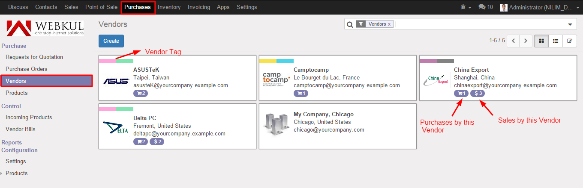Click the 1-5 / 5 pager counter
583x188 pixels.
click(497, 41)
